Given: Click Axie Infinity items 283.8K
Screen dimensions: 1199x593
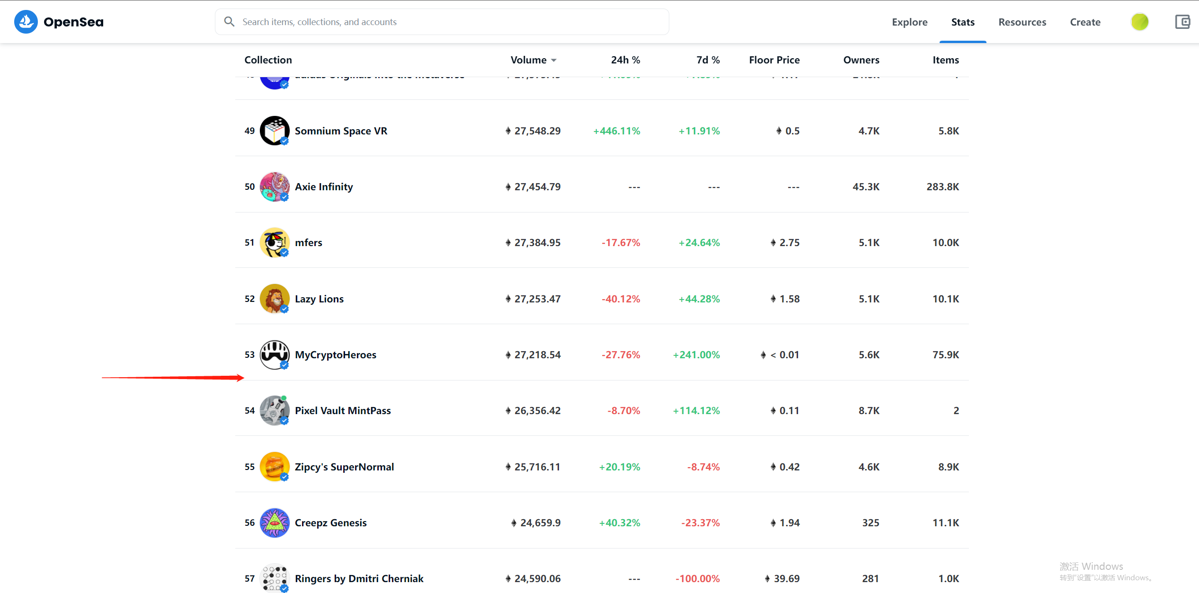Looking at the screenshot, I should [942, 186].
